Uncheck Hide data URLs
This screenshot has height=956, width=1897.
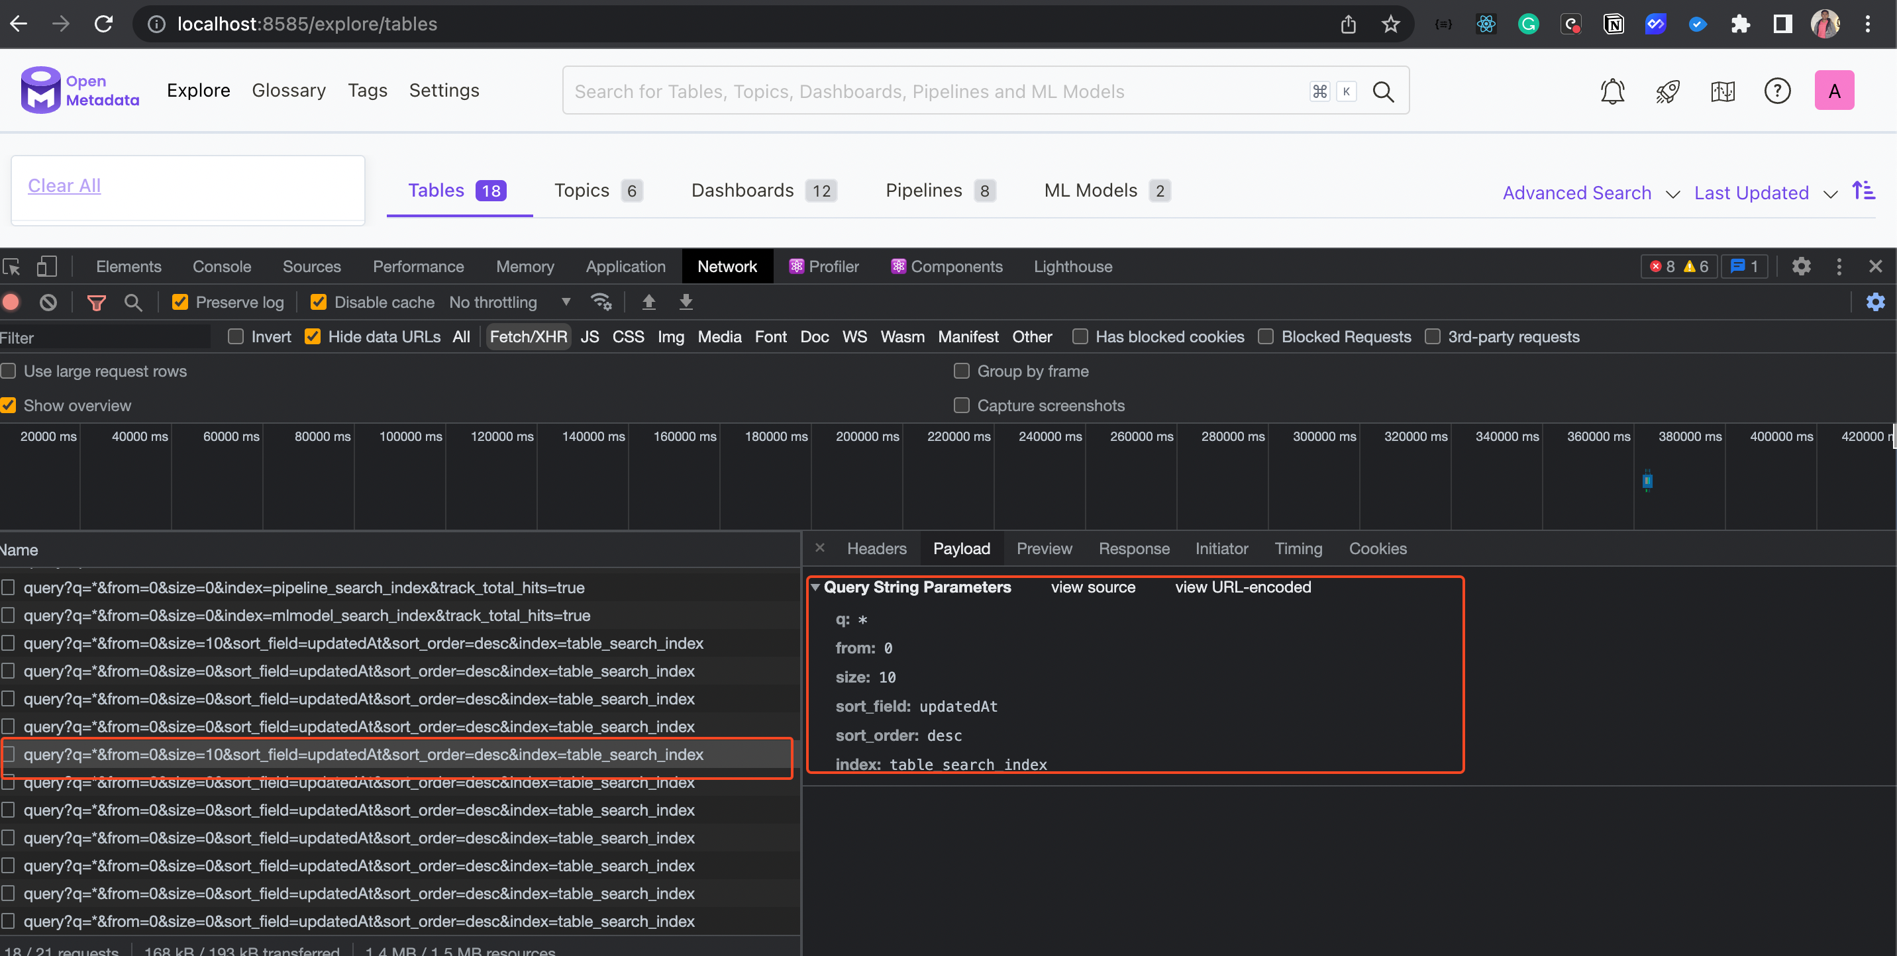(313, 336)
